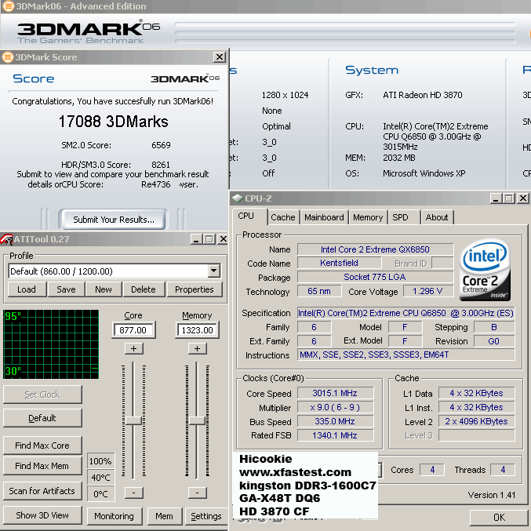The width and height of the screenshot is (531, 531).
Task: Open the ATITool profile dropdown arrow
Action: point(213,271)
